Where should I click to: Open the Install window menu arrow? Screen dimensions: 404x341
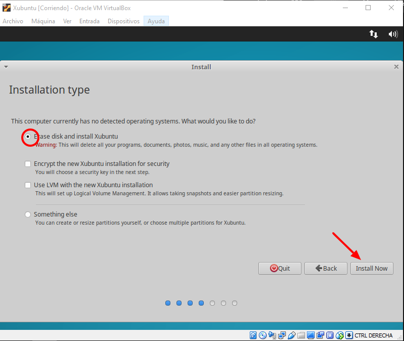pyautogui.click(x=6, y=67)
